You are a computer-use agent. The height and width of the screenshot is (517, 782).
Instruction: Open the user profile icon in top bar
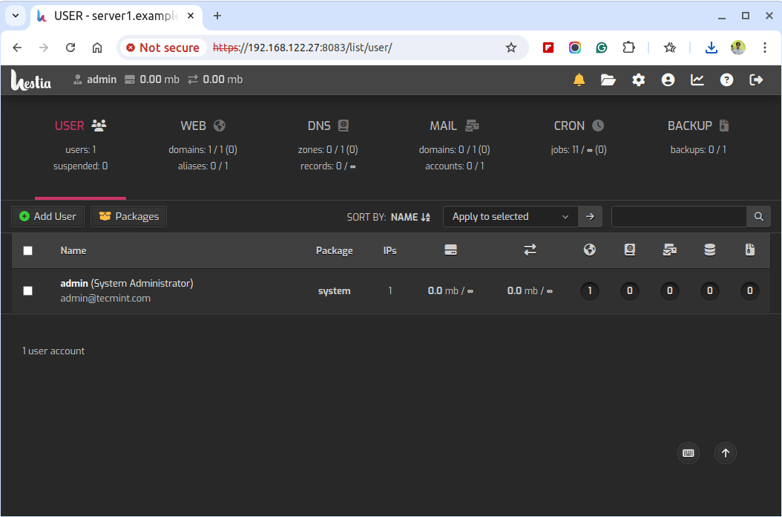tap(668, 79)
